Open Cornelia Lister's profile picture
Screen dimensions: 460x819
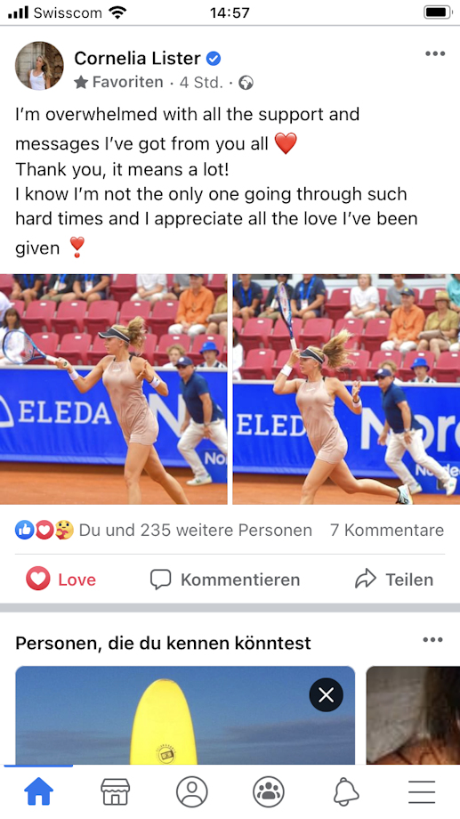[x=39, y=66]
